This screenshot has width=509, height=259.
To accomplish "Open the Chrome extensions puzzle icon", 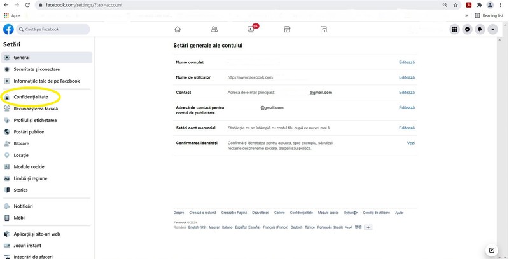I will click(480, 5).
